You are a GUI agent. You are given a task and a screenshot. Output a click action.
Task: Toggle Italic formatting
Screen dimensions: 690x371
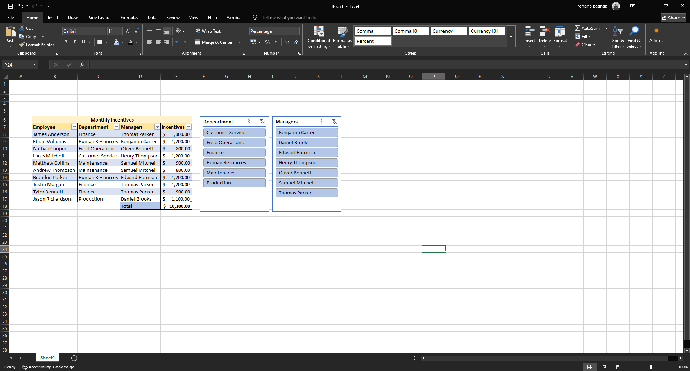[x=74, y=42]
